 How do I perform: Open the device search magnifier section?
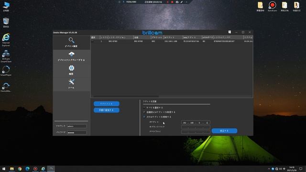pyautogui.click(x=71, y=43)
